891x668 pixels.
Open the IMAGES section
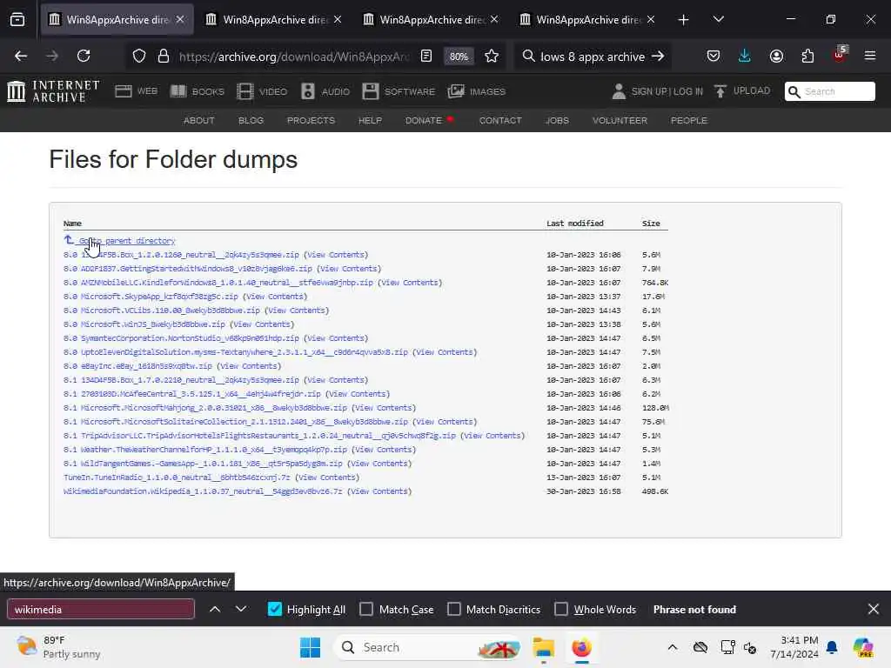pyautogui.click(x=476, y=91)
